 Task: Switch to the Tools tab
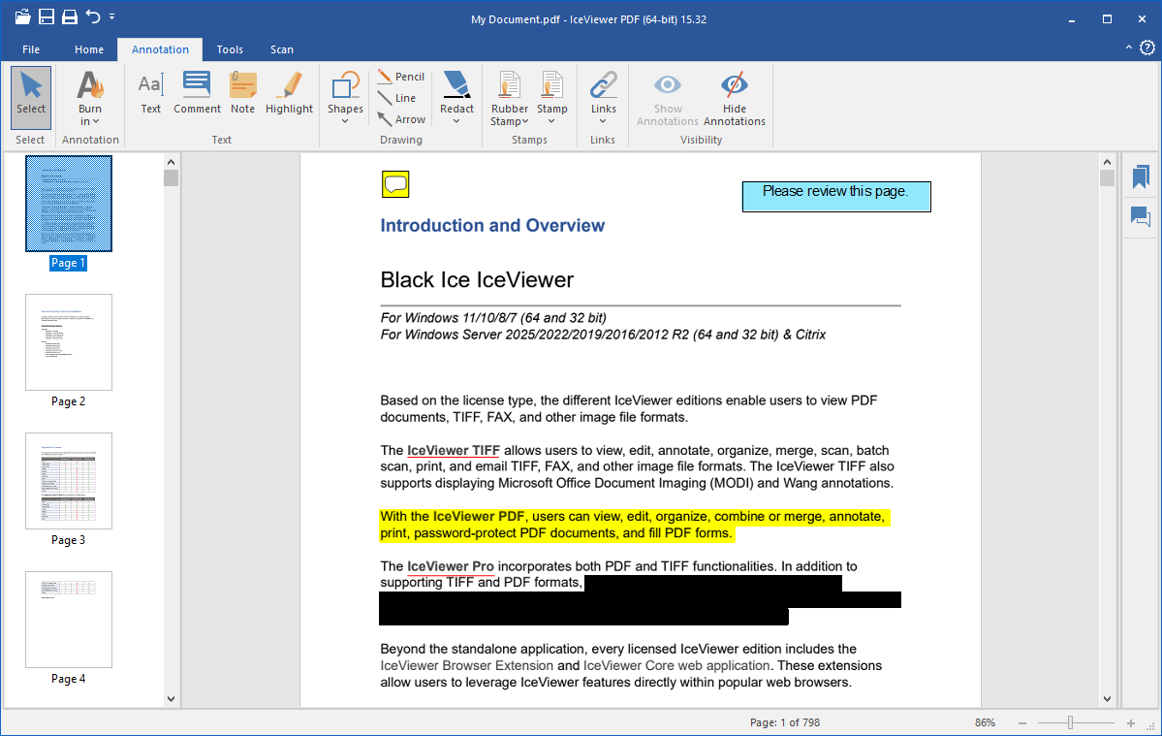point(230,49)
